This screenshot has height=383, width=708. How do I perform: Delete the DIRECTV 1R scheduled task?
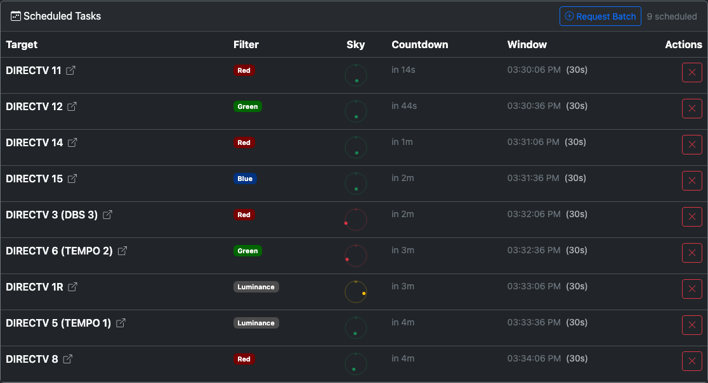tap(692, 289)
